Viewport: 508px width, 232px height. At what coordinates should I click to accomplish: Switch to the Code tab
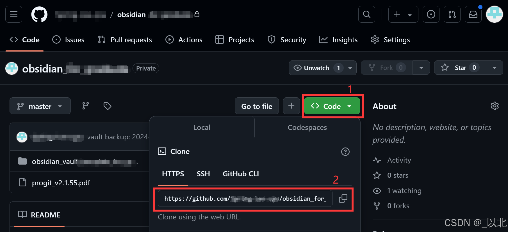point(25,40)
